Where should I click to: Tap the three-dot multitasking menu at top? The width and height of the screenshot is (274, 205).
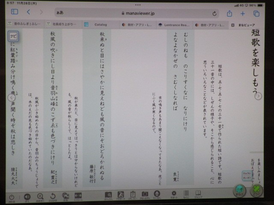click(x=138, y=5)
